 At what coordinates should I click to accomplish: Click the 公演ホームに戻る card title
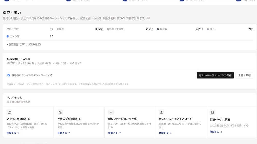(x=220, y=119)
